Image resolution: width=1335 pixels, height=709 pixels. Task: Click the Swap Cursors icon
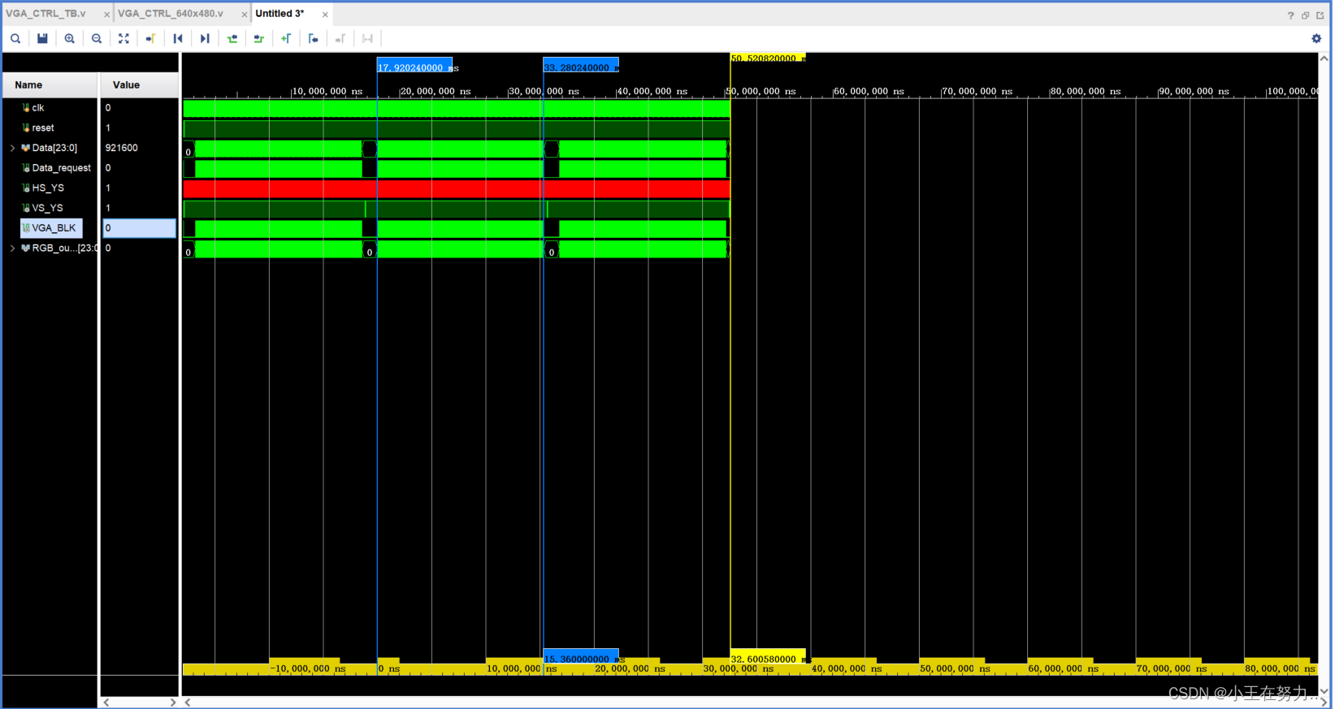367,38
